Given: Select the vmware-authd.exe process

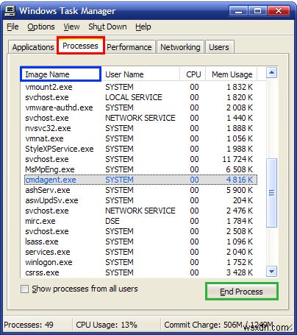Looking at the screenshot, I should click(x=140, y=107).
